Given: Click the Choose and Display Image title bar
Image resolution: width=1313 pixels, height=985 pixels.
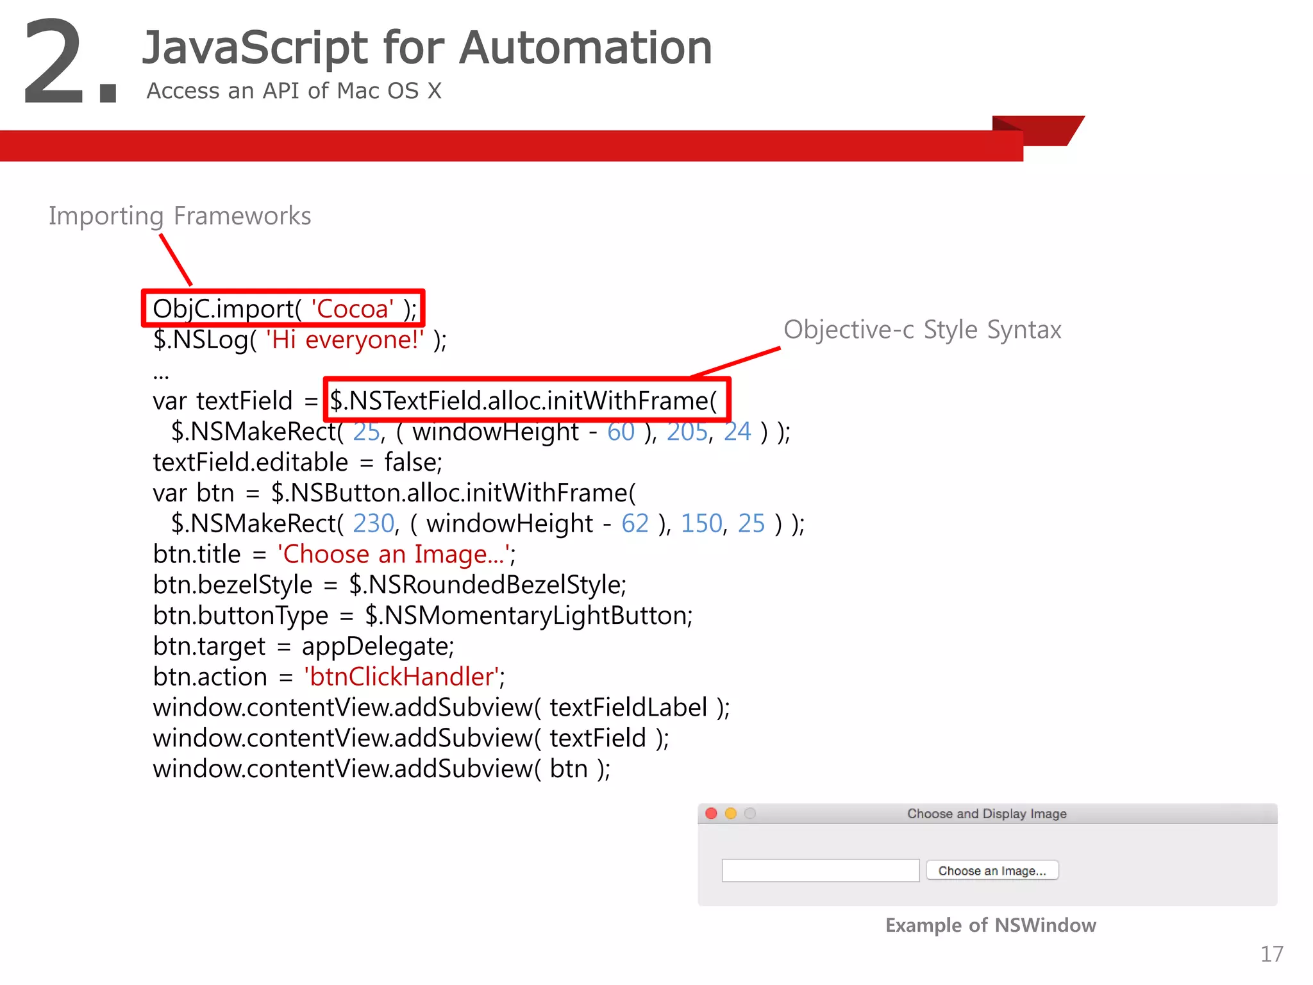Looking at the screenshot, I should (987, 813).
